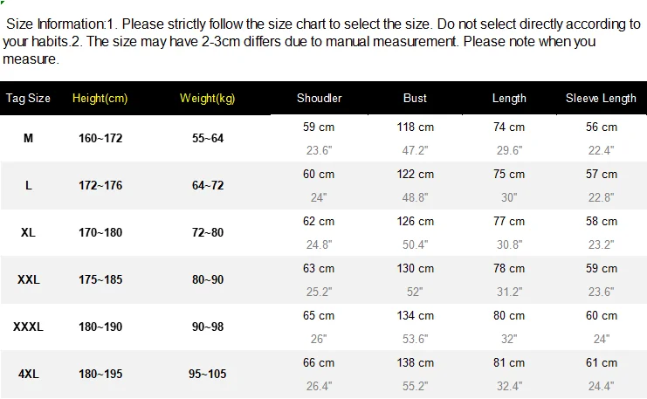This screenshot has width=647, height=399.
Task: Click the Tag Size column header
Action: click(29, 99)
